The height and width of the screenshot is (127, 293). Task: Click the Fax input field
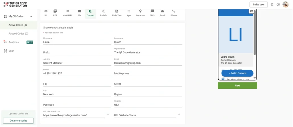tap(77, 84)
